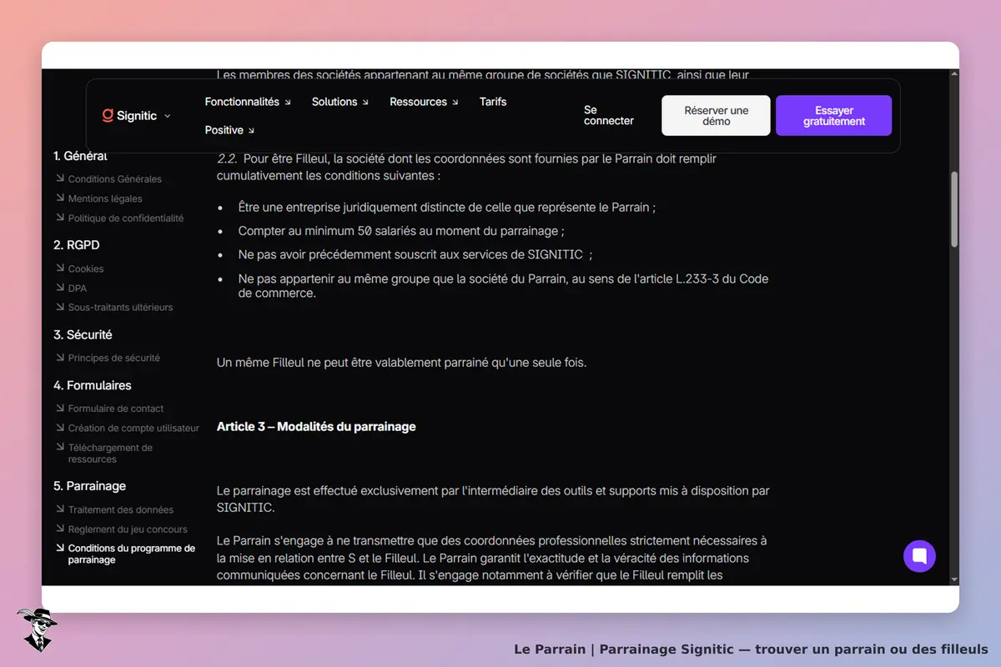1001x667 pixels.
Task: Click arrow icon beside Conditions Générales
Action: [60, 178]
